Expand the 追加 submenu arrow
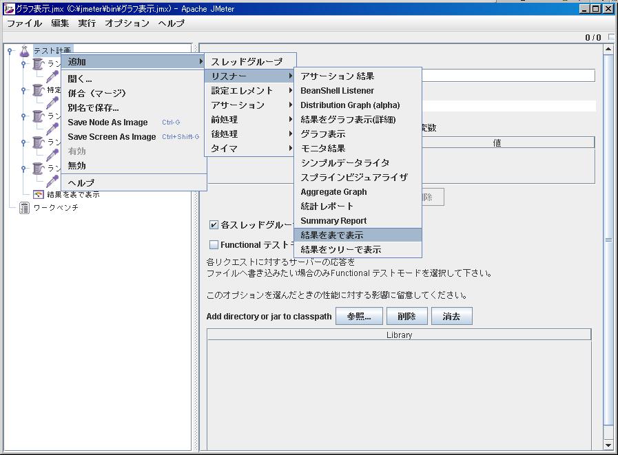618x455 pixels. pos(201,61)
